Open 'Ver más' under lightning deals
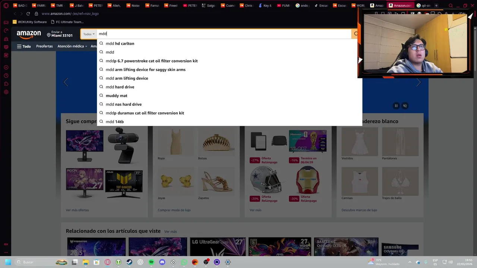This screenshot has height=268, width=477. tap(255, 210)
